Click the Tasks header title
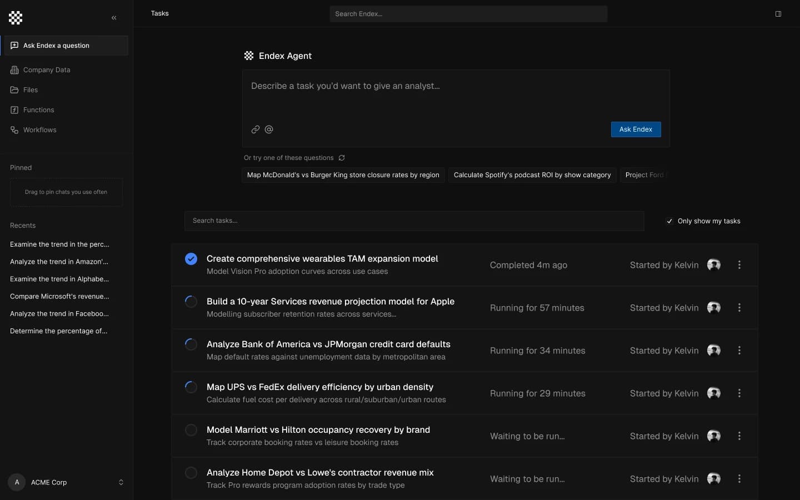Viewport: 800px width, 500px height. (160, 13)
